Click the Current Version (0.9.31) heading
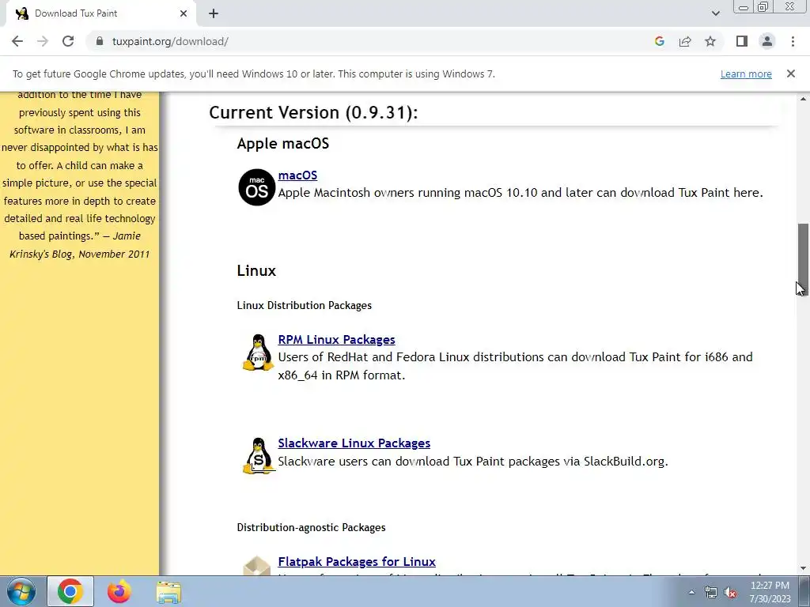 [313, 112]
